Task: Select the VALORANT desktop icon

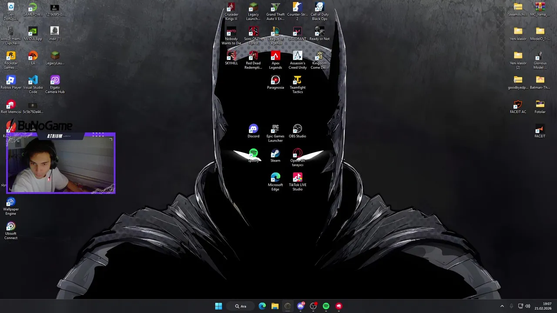Action: pyautogui.click(x=298, y=33)
